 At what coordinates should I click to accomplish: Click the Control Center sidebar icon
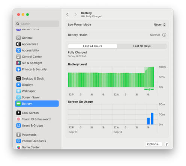pos(18,57)
